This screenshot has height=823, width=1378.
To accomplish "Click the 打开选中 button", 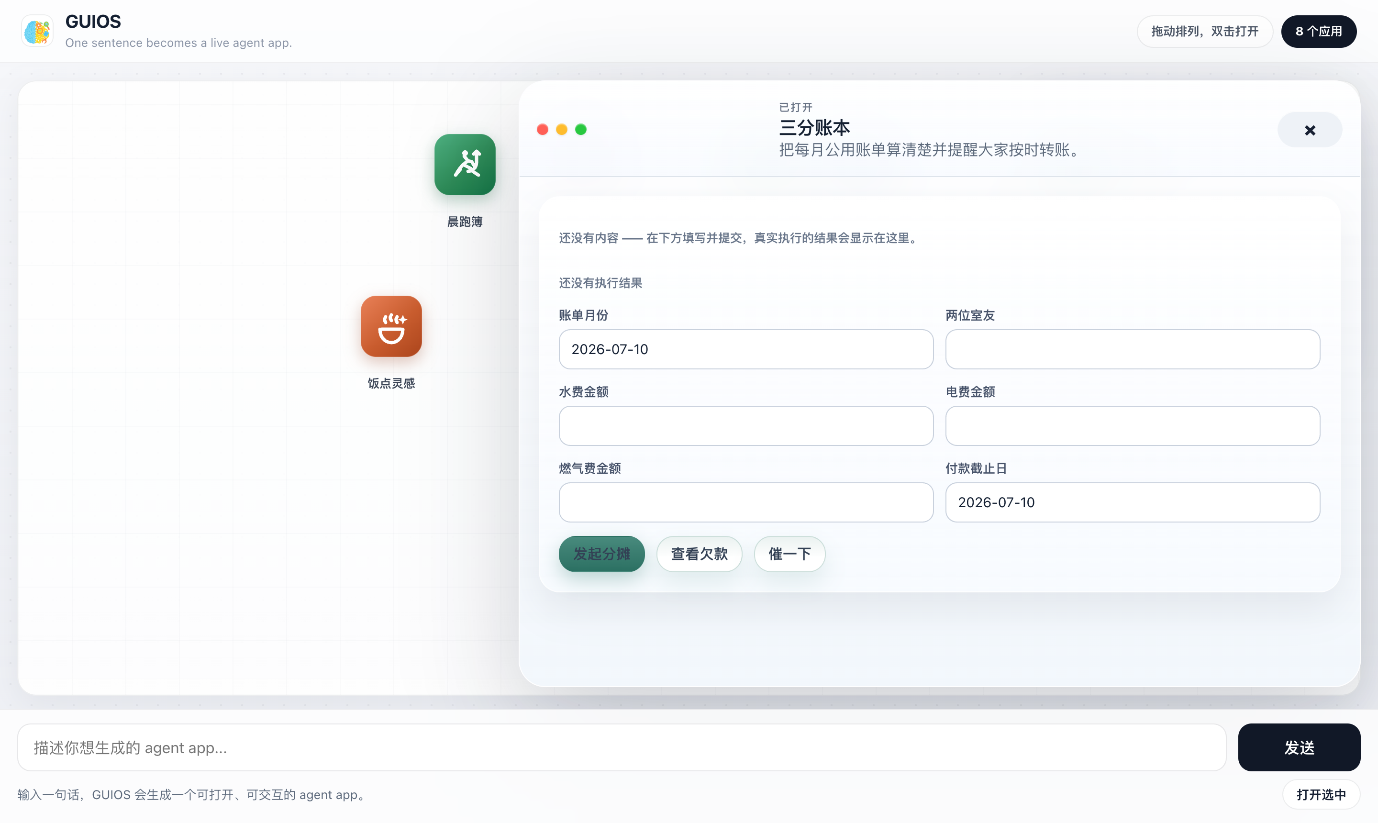I will coord(1321,794).
